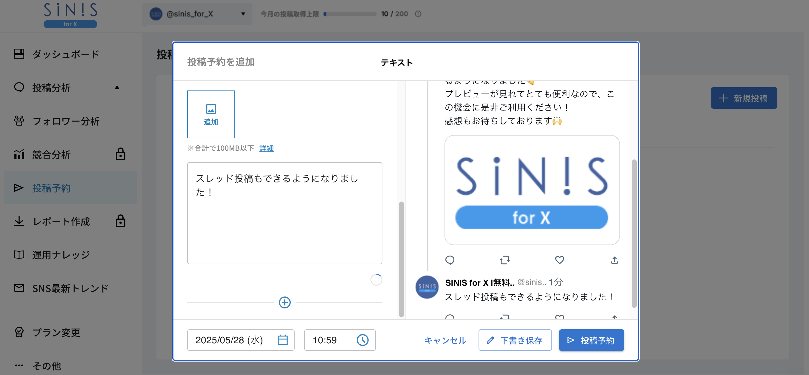Screen dimensions: 809x375
Task: Click the キャンセル button
Action: [445, 340]
